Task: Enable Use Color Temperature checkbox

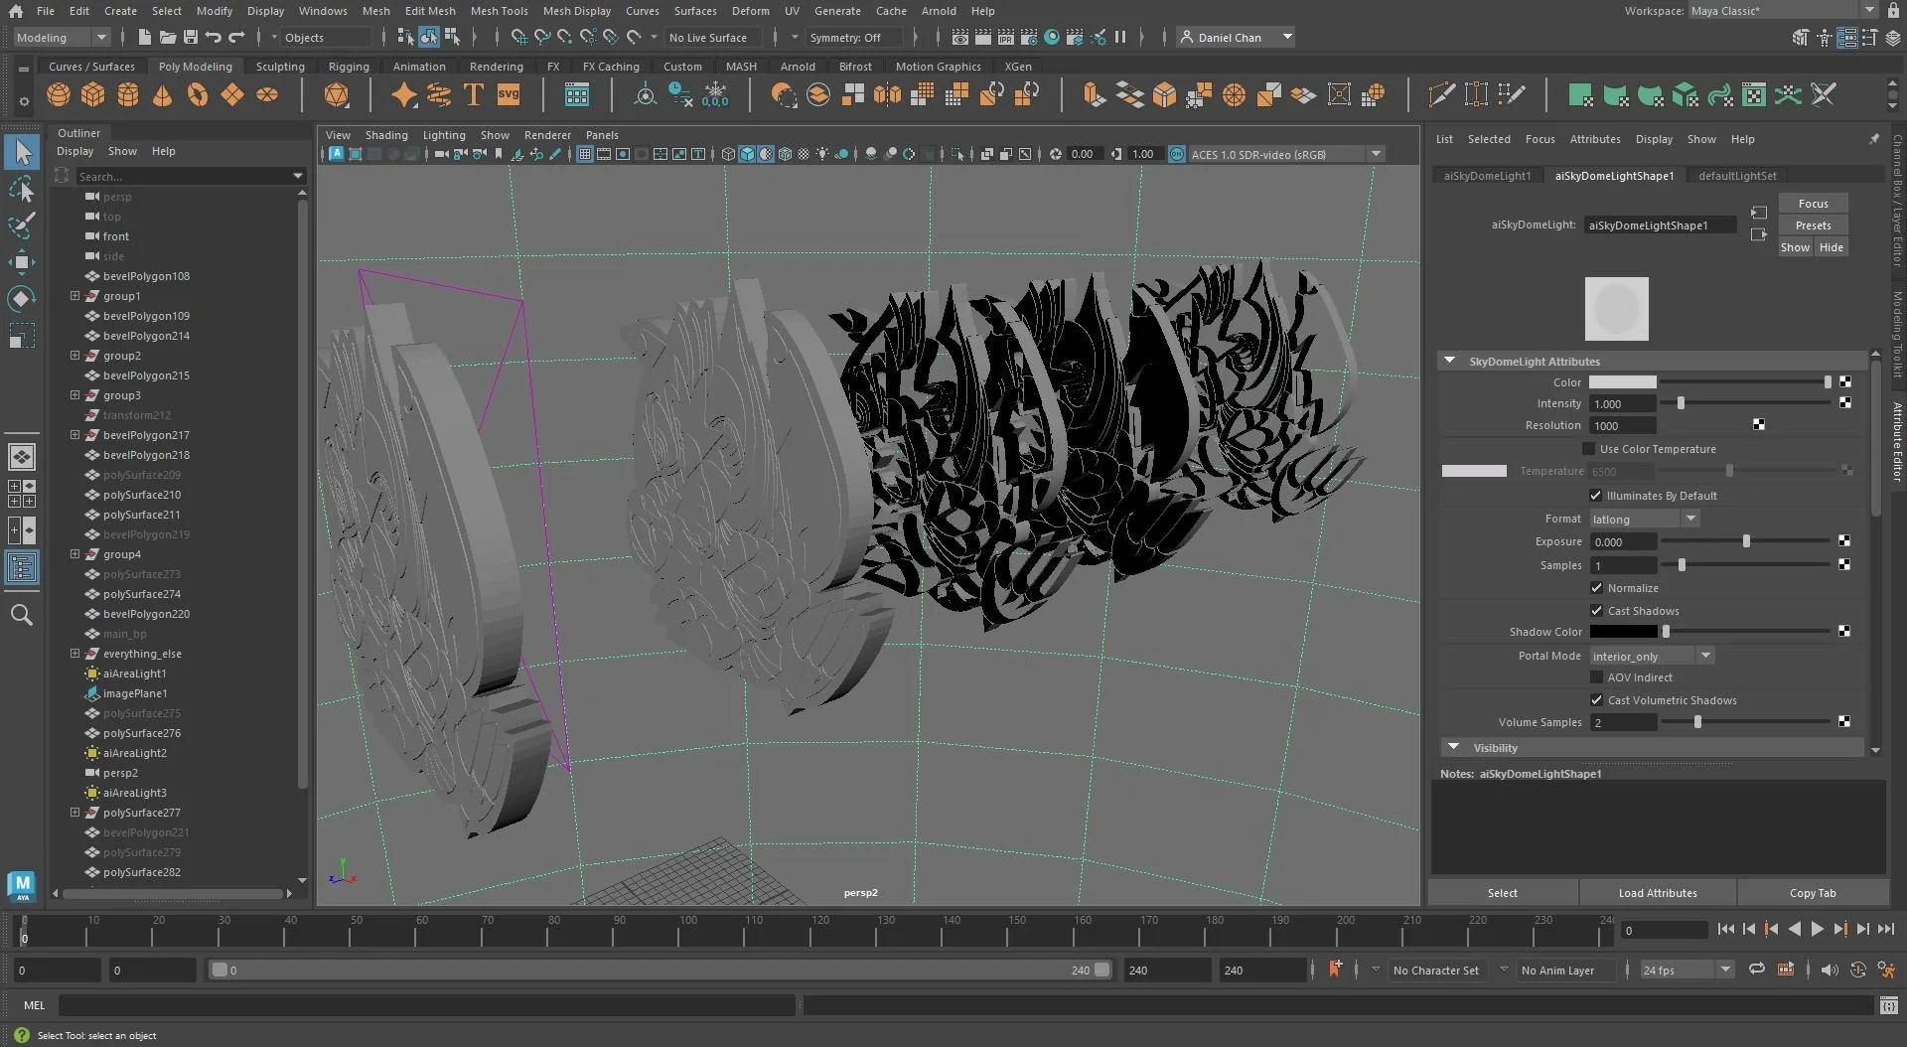Action: (1589, 449)
